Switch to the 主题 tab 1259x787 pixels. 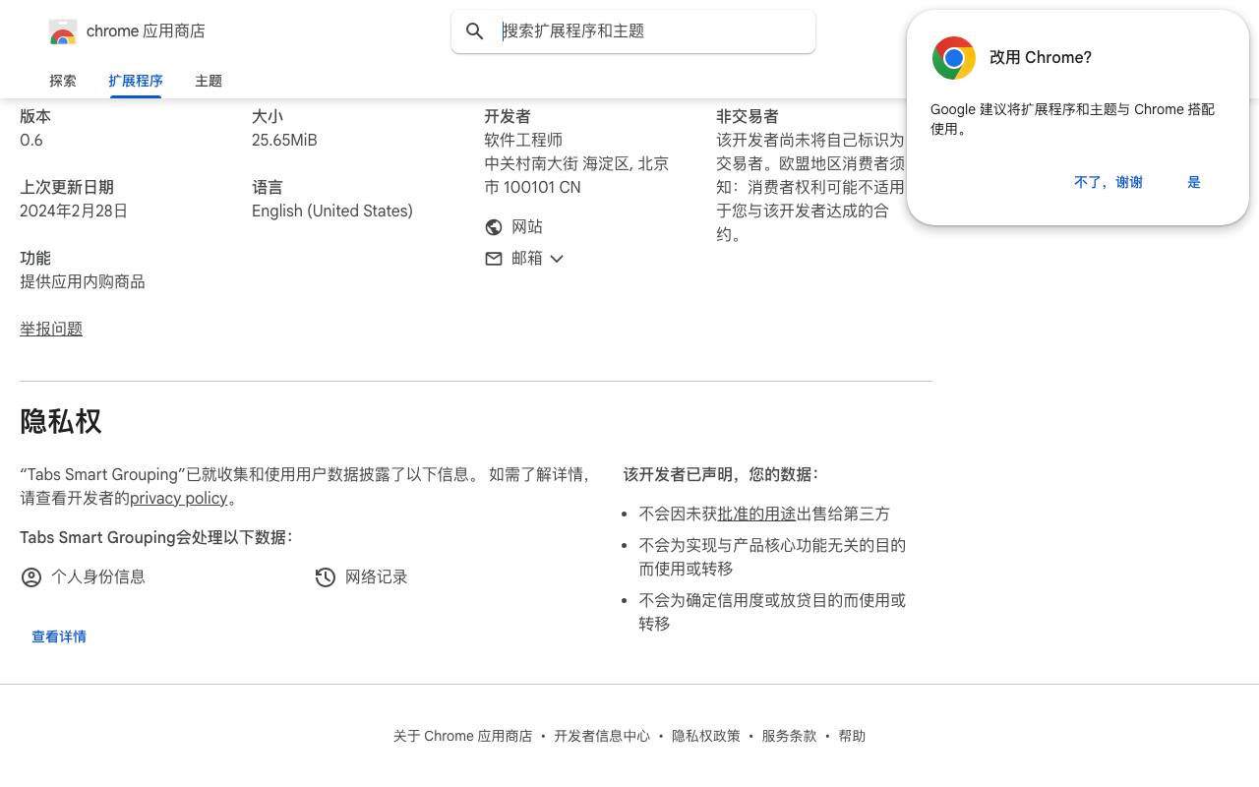point(209,81)
